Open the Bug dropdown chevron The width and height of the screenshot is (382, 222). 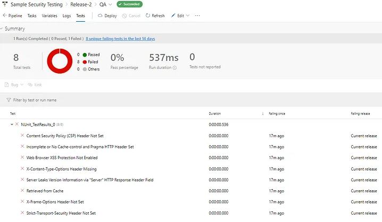tap(22, 85)
